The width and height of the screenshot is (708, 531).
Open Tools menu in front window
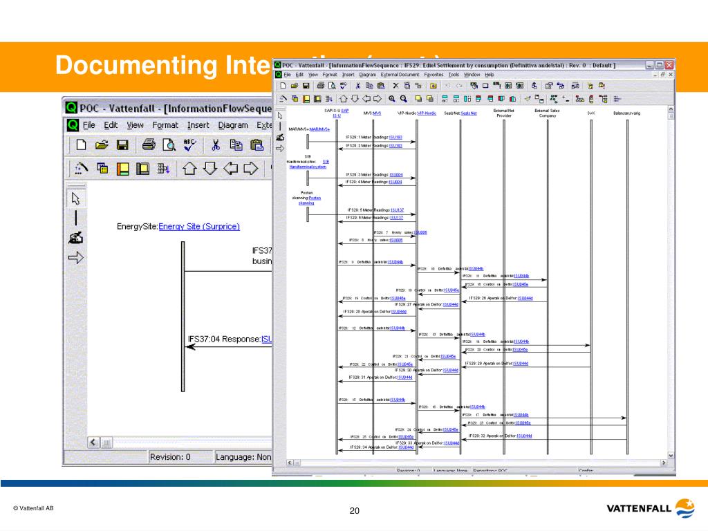coord(454,75)
